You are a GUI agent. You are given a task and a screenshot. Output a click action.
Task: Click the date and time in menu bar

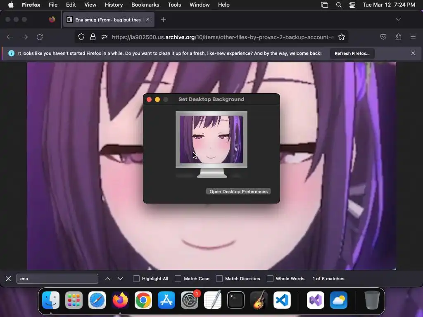pyautogui.click(x=389, y=5)
